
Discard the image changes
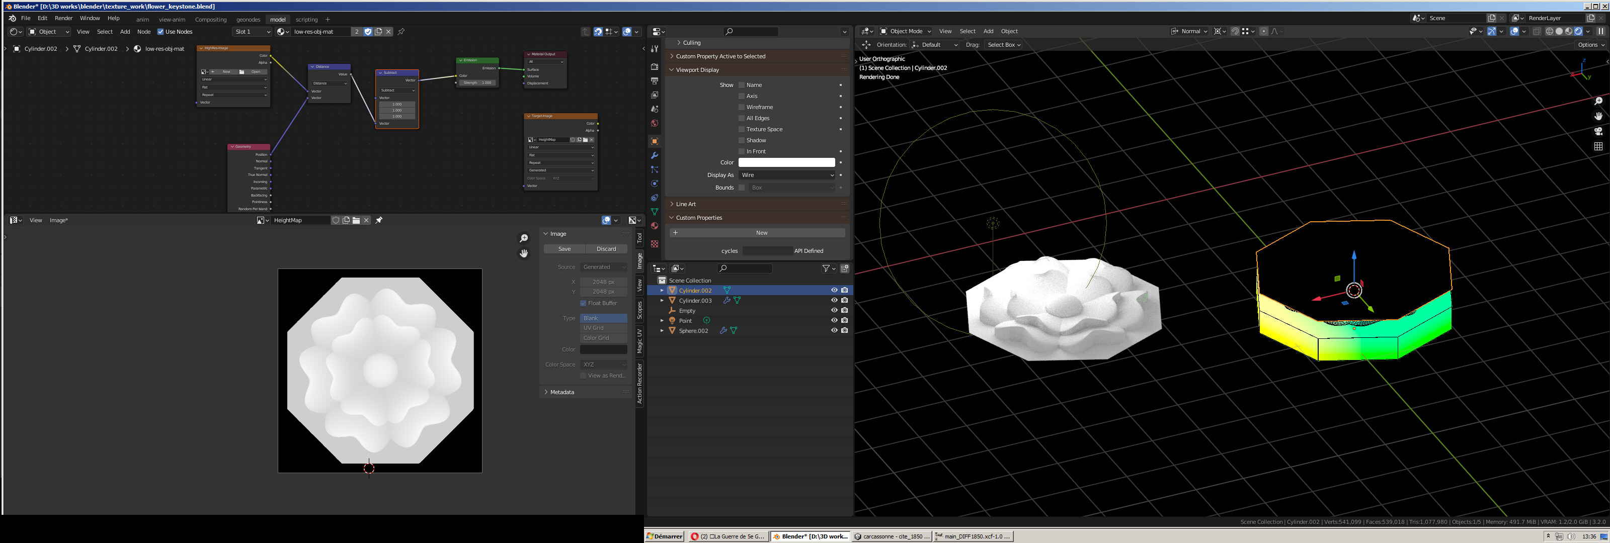[606, 249]
